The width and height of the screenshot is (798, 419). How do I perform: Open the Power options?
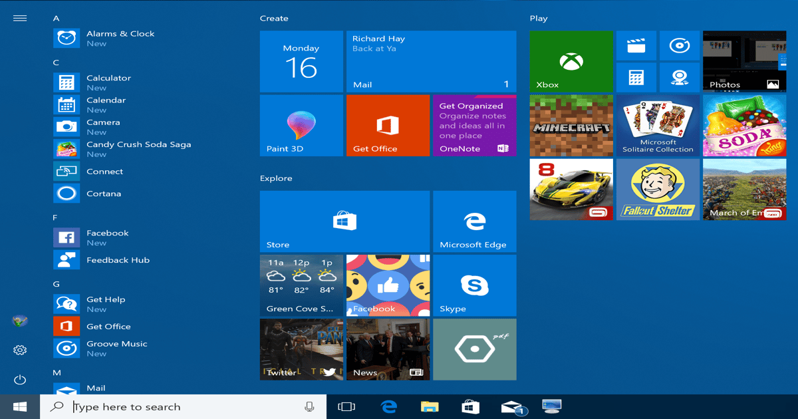click(x=19, y=379)
